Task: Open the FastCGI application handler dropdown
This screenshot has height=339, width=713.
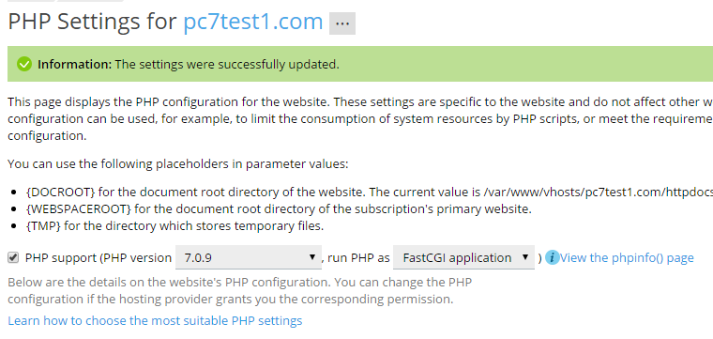Action: coord(463,257)
